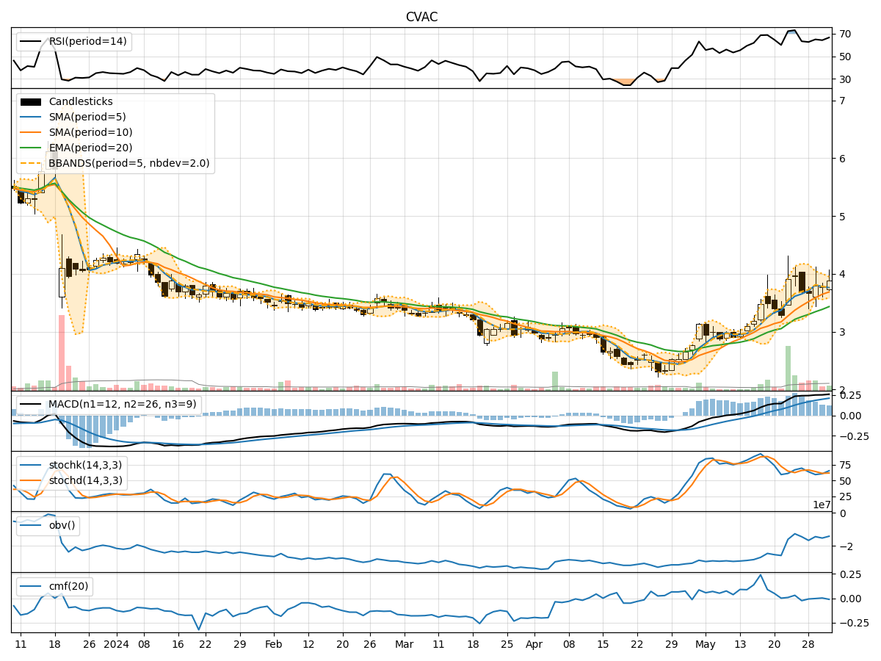The image size is (881, 661).
Task: Click the RSI(period=14) legend line marker
Action: point(32,41)
